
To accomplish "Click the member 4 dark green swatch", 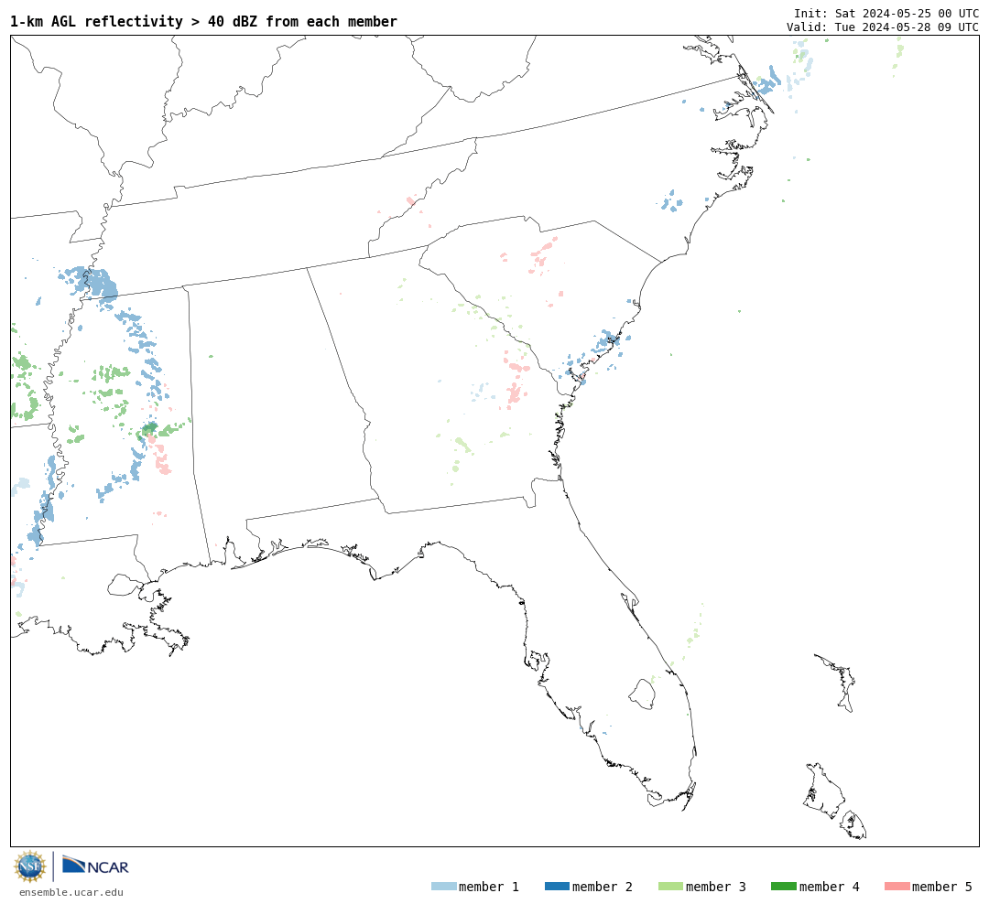I will tap(783, 887).
